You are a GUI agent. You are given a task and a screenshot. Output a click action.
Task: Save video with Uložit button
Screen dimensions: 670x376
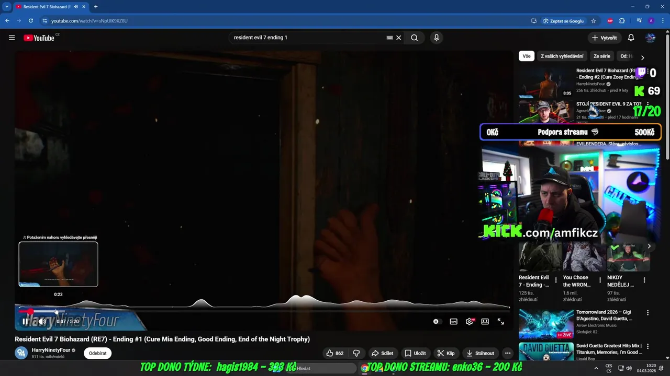tap(416, 353)
